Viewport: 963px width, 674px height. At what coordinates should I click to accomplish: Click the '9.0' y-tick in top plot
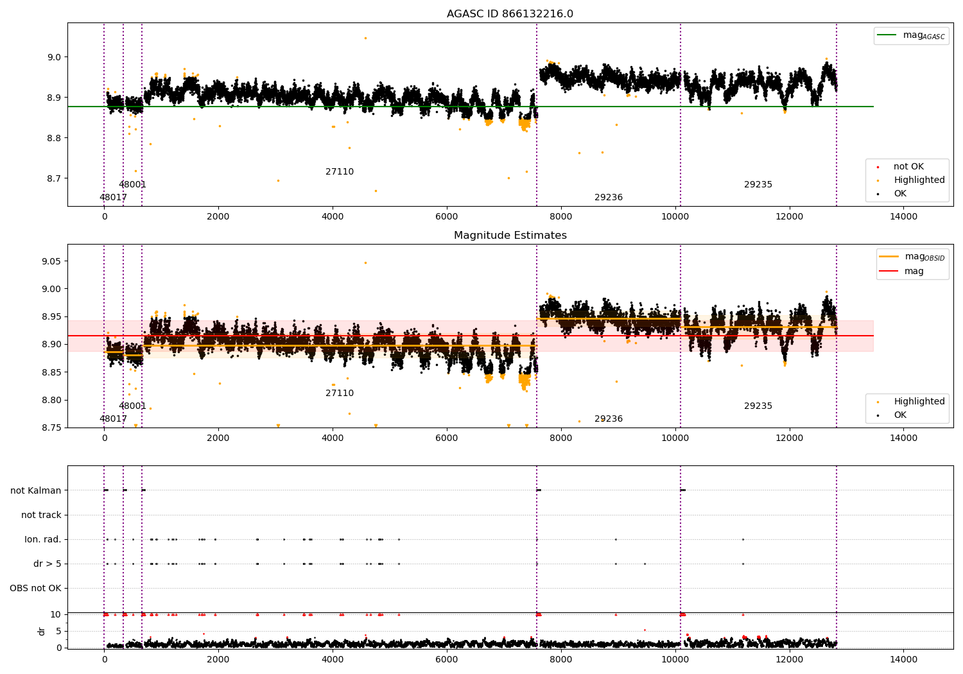[x=54, y=57]
